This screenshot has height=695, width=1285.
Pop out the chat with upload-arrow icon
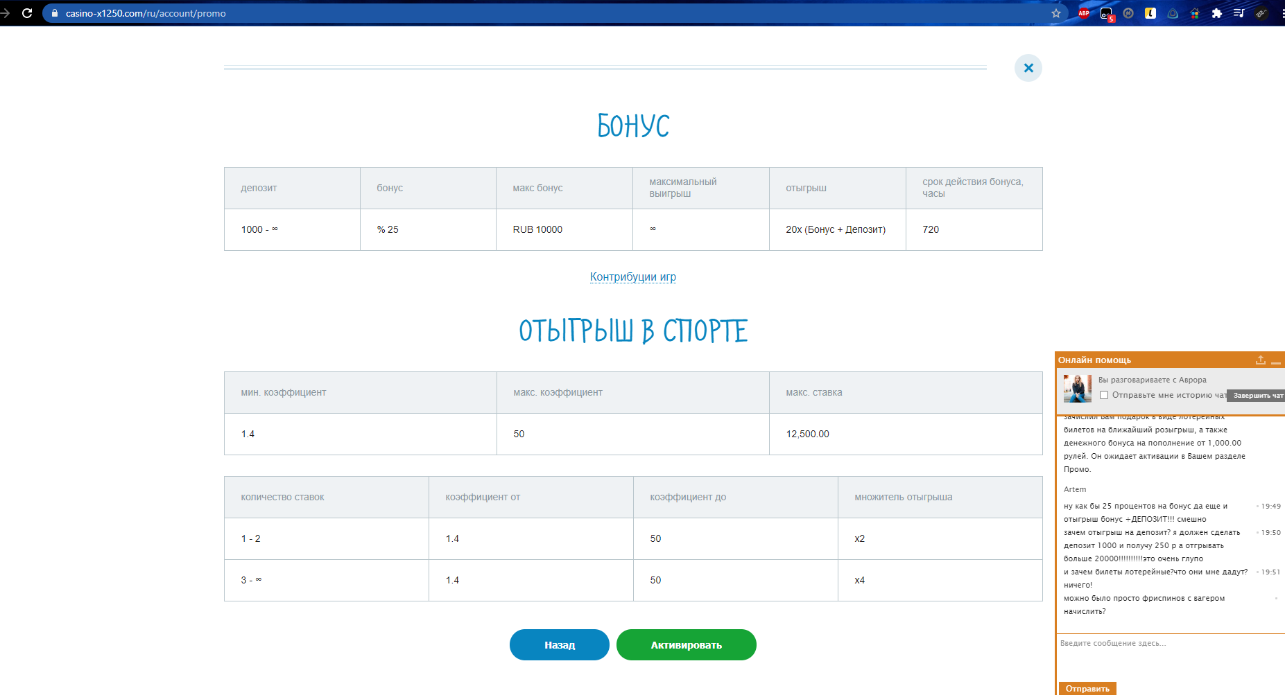click(x=1260, y=360)
